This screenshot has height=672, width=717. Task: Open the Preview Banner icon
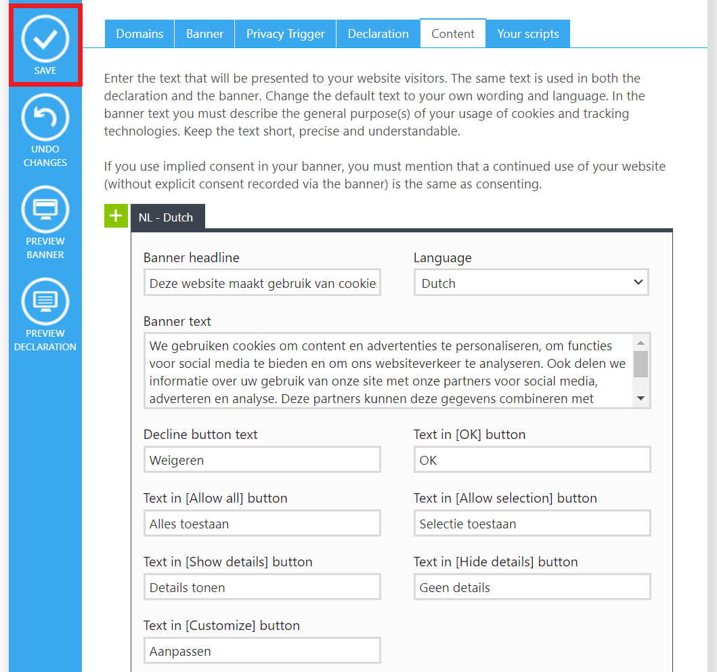45,210
